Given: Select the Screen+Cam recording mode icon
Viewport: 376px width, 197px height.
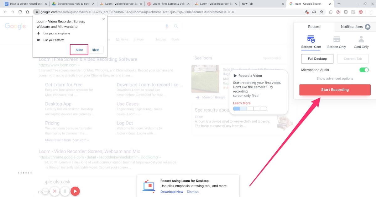Looking at the screenshot, I should (311, 39).
